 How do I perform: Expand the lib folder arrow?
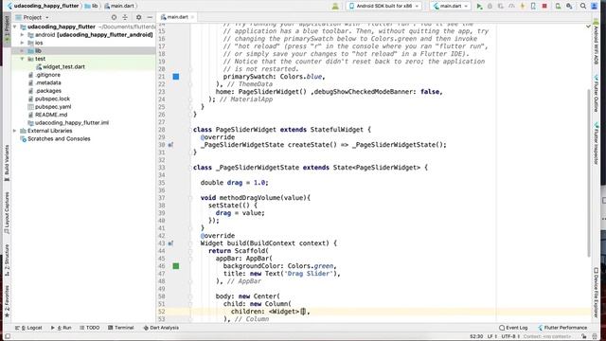(23, 51)
